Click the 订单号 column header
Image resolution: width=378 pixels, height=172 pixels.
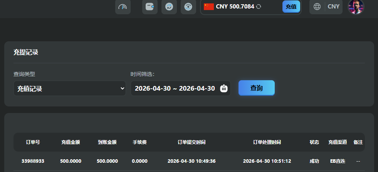(x=33, y=142)
